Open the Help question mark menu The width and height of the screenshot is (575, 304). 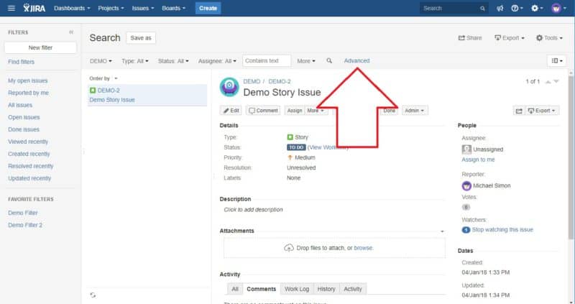click(x=517, y=8)
